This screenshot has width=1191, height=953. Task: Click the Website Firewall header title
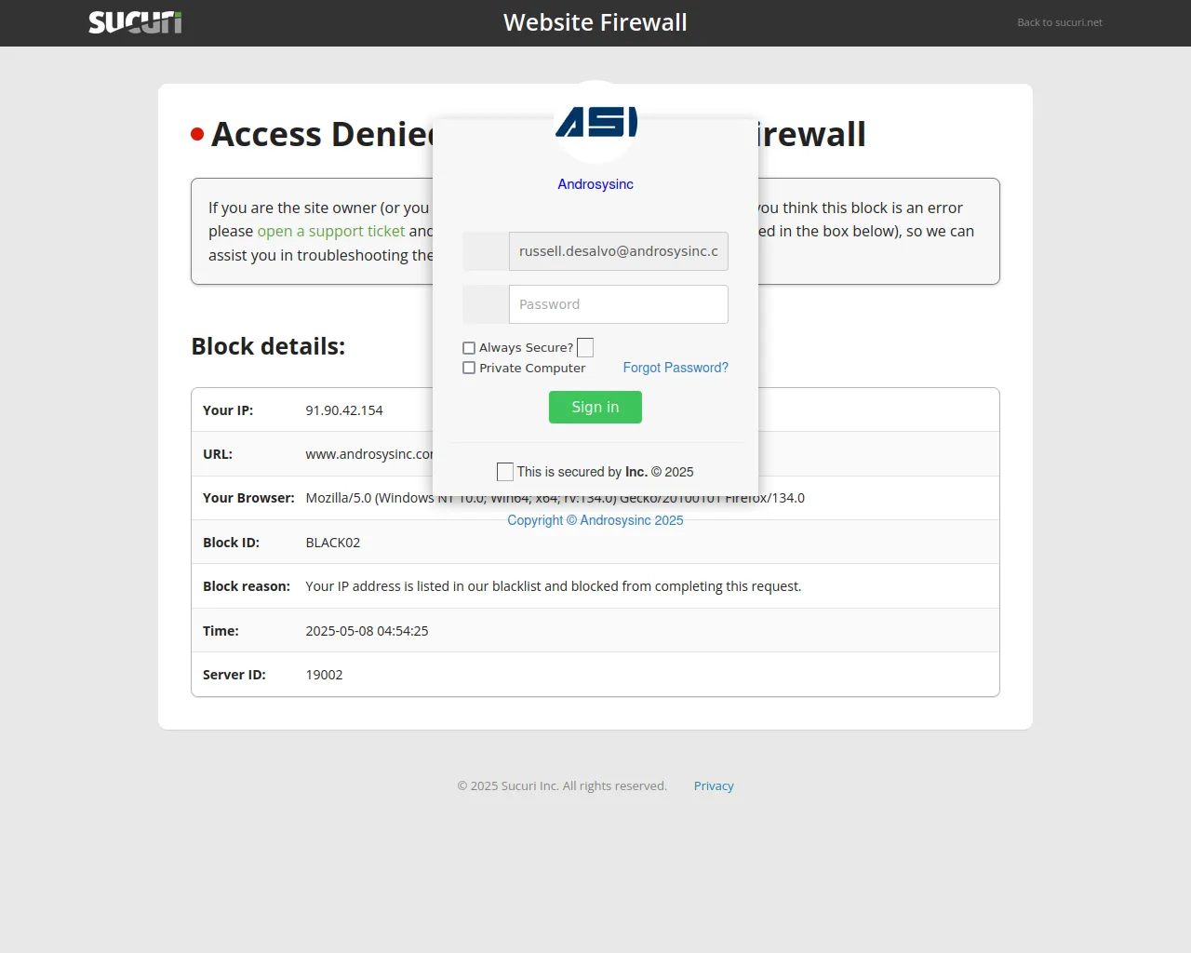click(x=595, y=22)
